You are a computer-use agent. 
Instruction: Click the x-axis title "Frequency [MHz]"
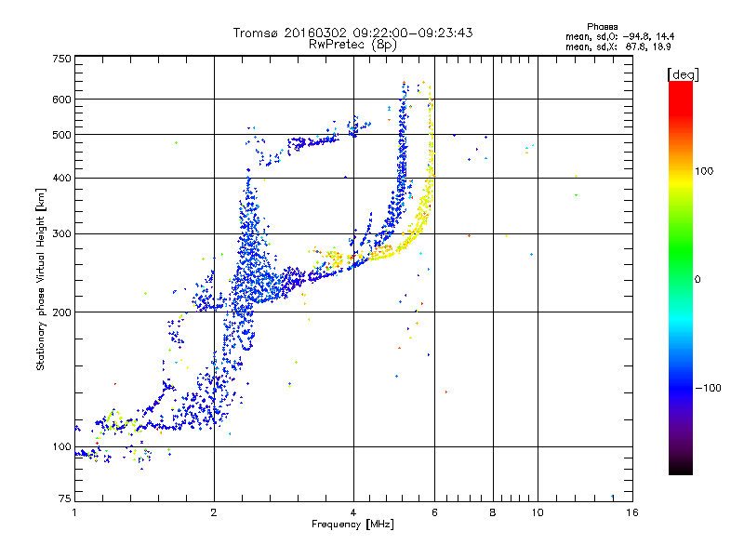click(x=352, y=525)
